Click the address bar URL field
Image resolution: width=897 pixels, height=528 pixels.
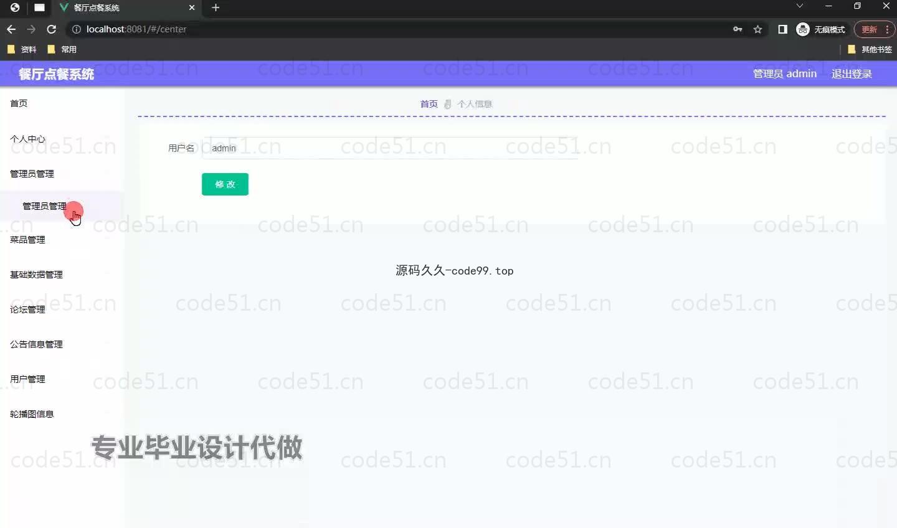[x=399, y=29]
